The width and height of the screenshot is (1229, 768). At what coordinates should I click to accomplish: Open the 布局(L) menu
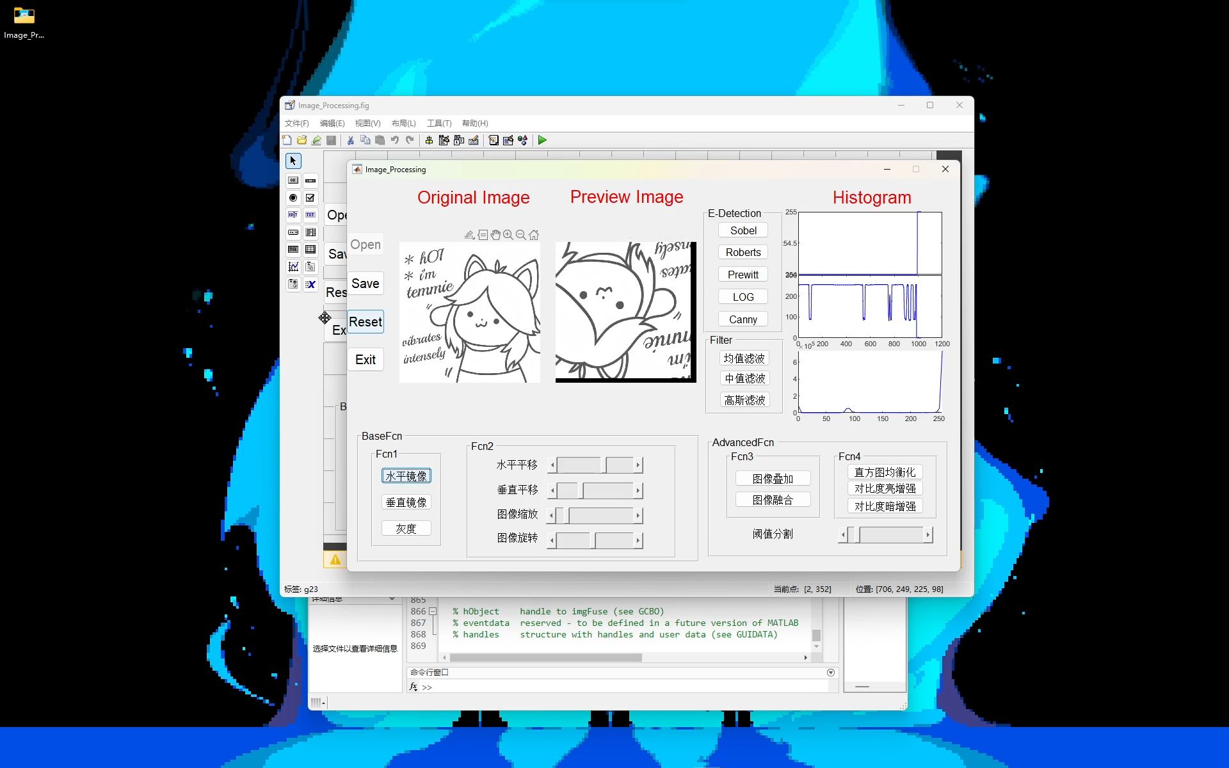404,124
